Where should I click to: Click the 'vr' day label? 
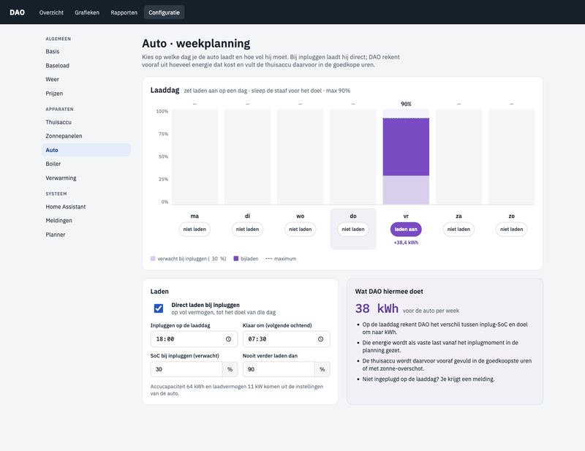pos(406,216)
